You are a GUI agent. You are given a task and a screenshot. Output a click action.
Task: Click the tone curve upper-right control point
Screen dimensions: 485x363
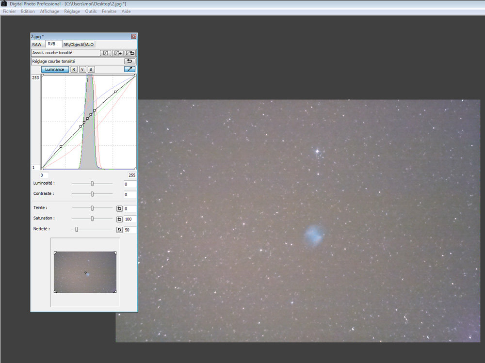(x=115, y=92)
